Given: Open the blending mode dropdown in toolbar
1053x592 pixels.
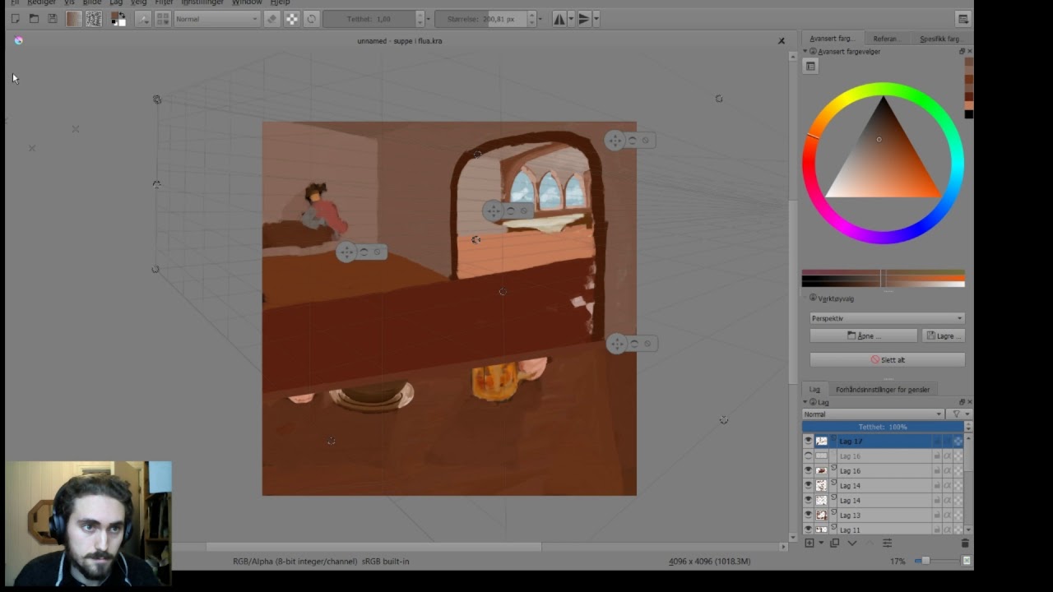Looking at the screenshot, I should [217, 19].
